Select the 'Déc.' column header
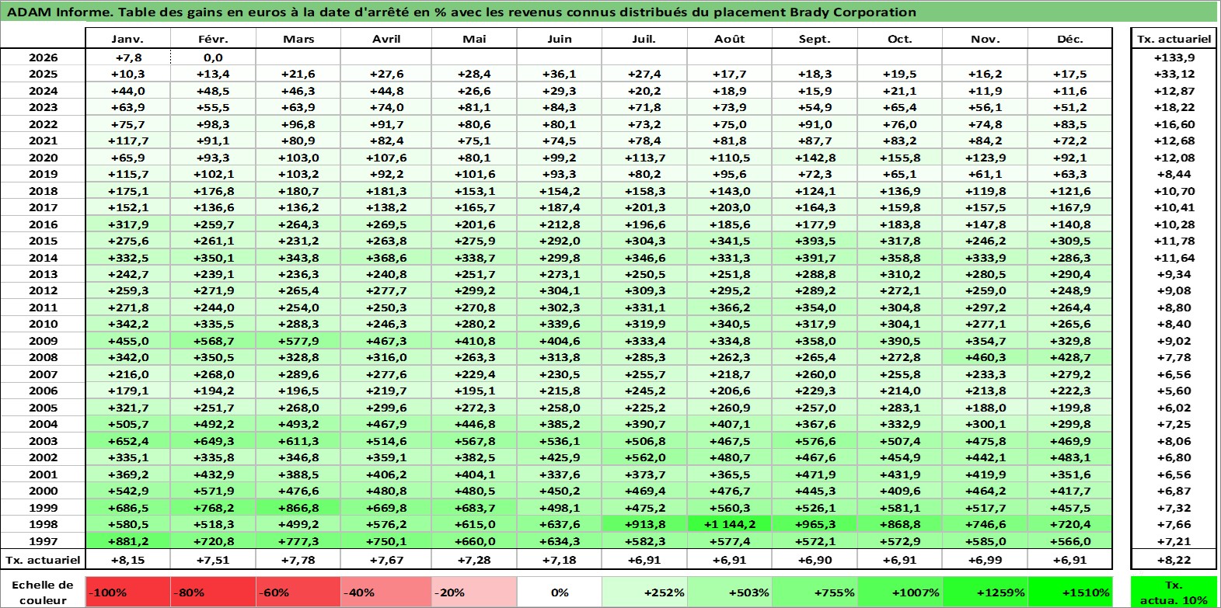The width and height of the screenshot is (1221, 608). tap(1070, 39)
